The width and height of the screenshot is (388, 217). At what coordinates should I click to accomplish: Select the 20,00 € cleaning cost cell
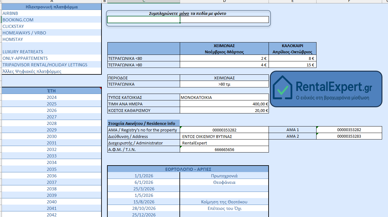[224, 110]
